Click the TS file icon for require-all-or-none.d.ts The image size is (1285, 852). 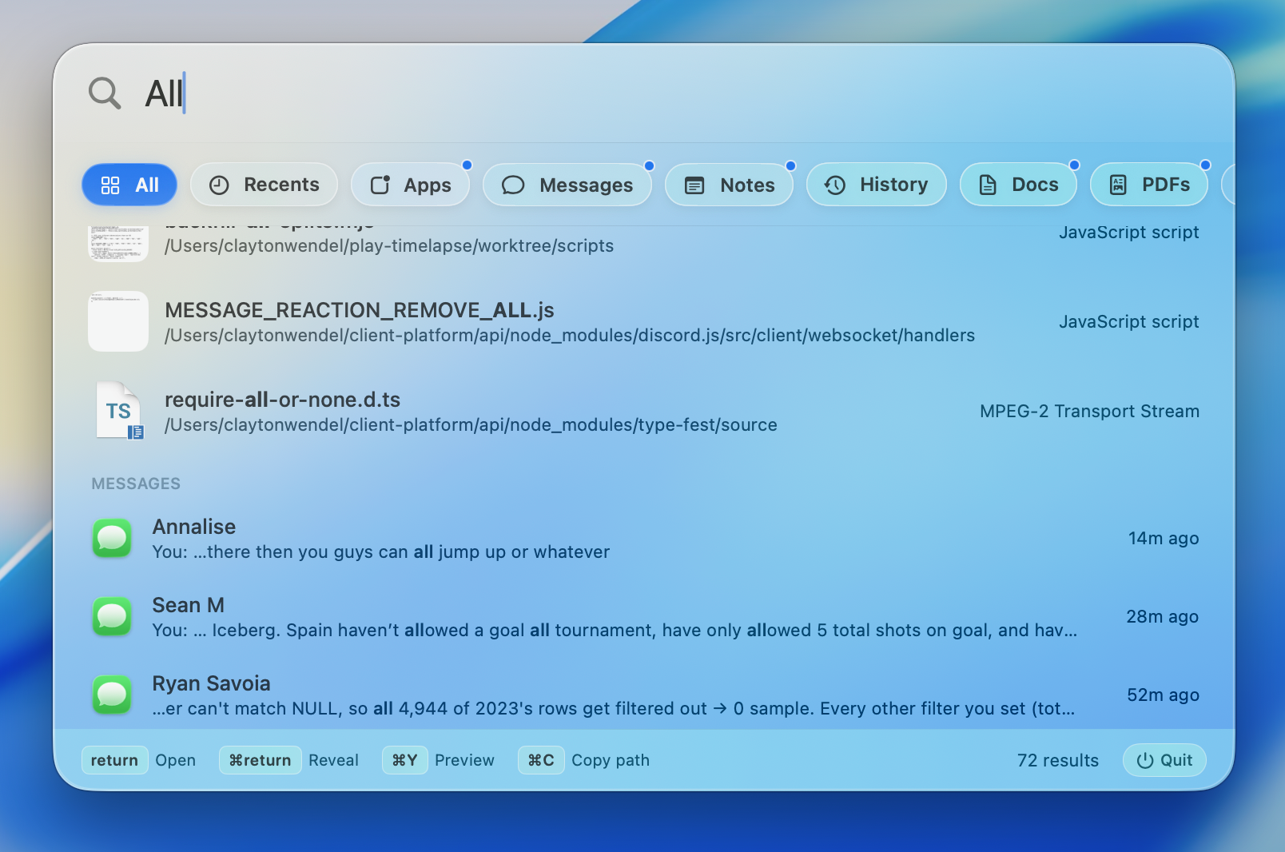click(119, 411)
